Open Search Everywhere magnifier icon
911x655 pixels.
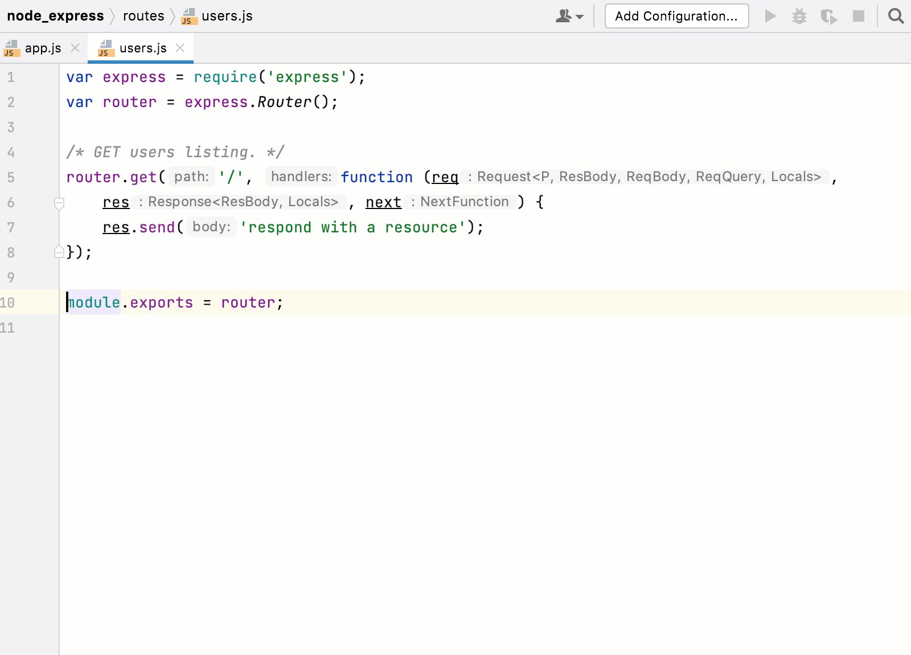click(x=896, y=16)
